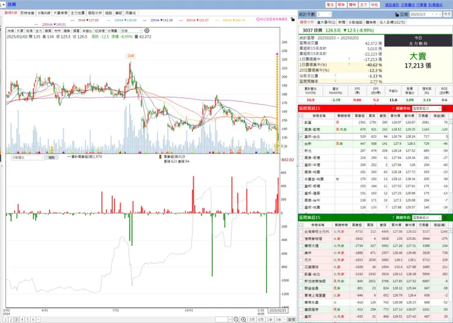Step date back with left arrow

[436, 14]
